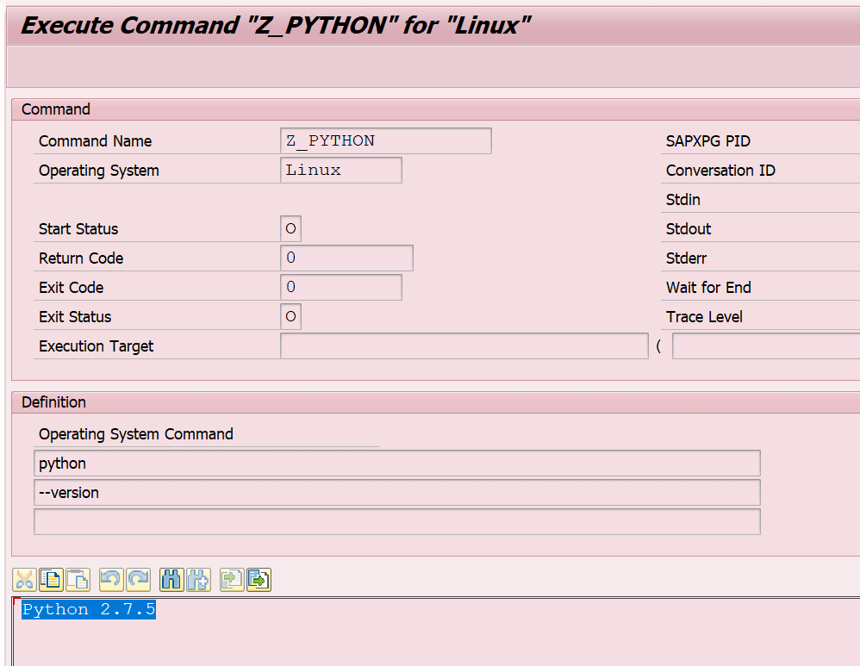Click the Exit Code field

tap(340, 287)
